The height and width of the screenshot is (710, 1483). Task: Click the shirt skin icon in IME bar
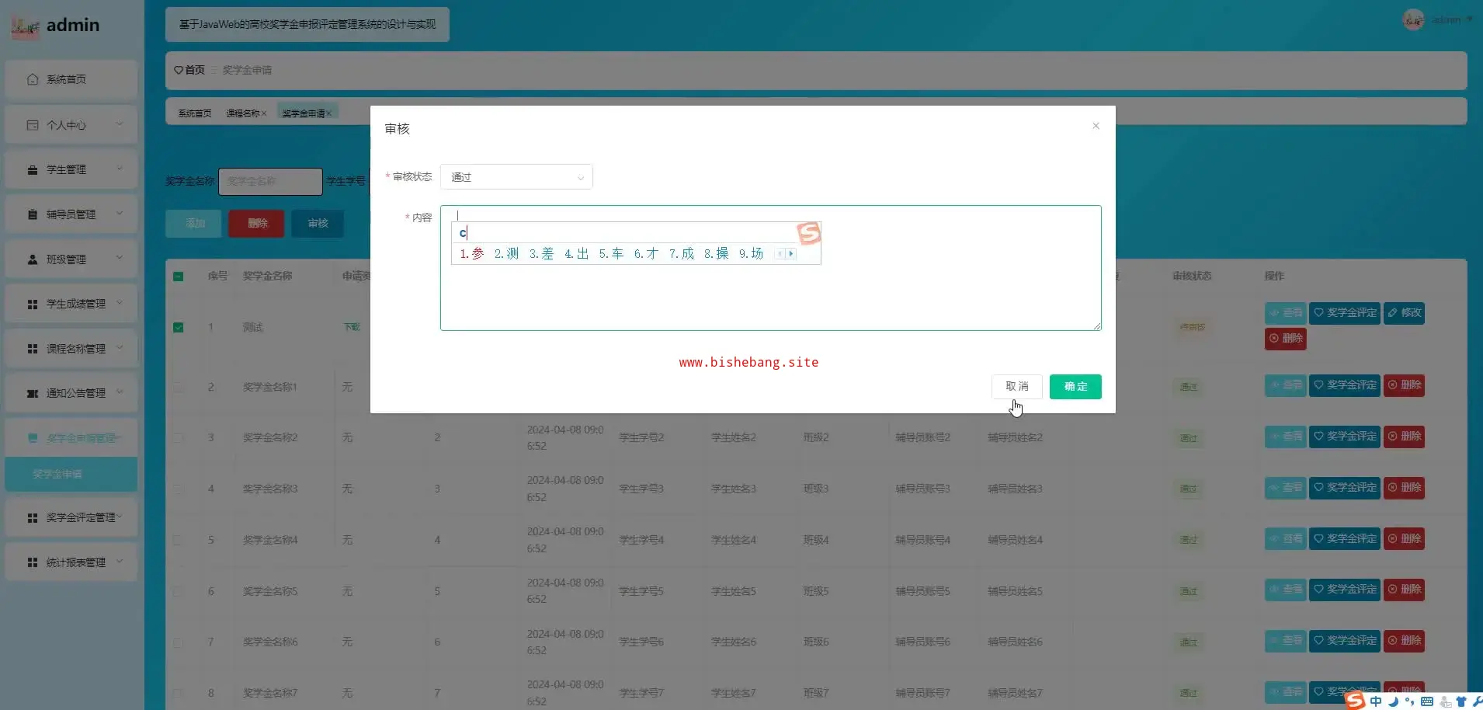point(1461,701)
